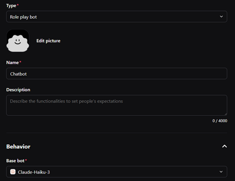Focus the Name field containing Chatbot
Image resolution: width=235 pixels, height=181 pixels.
point(117,74)
